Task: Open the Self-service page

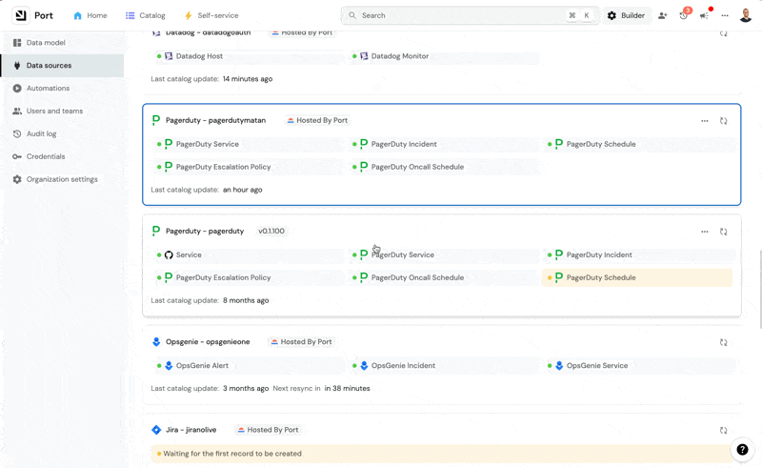Action: [211, 15]
